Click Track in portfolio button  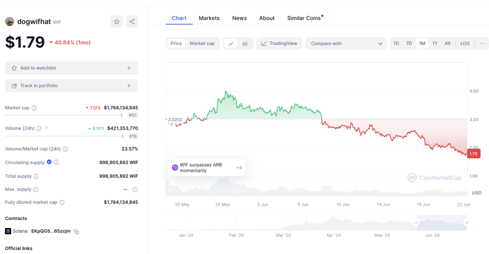(x=72, y=86)
